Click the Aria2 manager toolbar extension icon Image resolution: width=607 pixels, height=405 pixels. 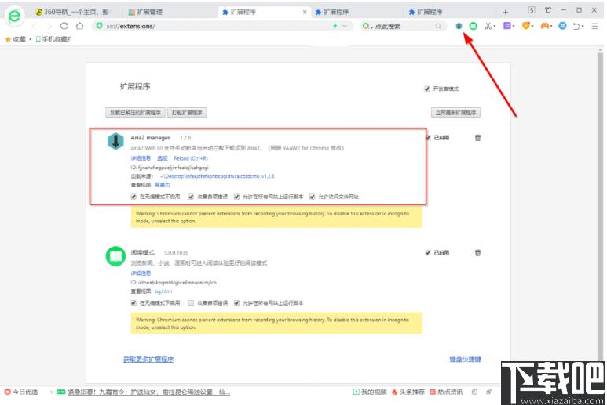[459, 26]
